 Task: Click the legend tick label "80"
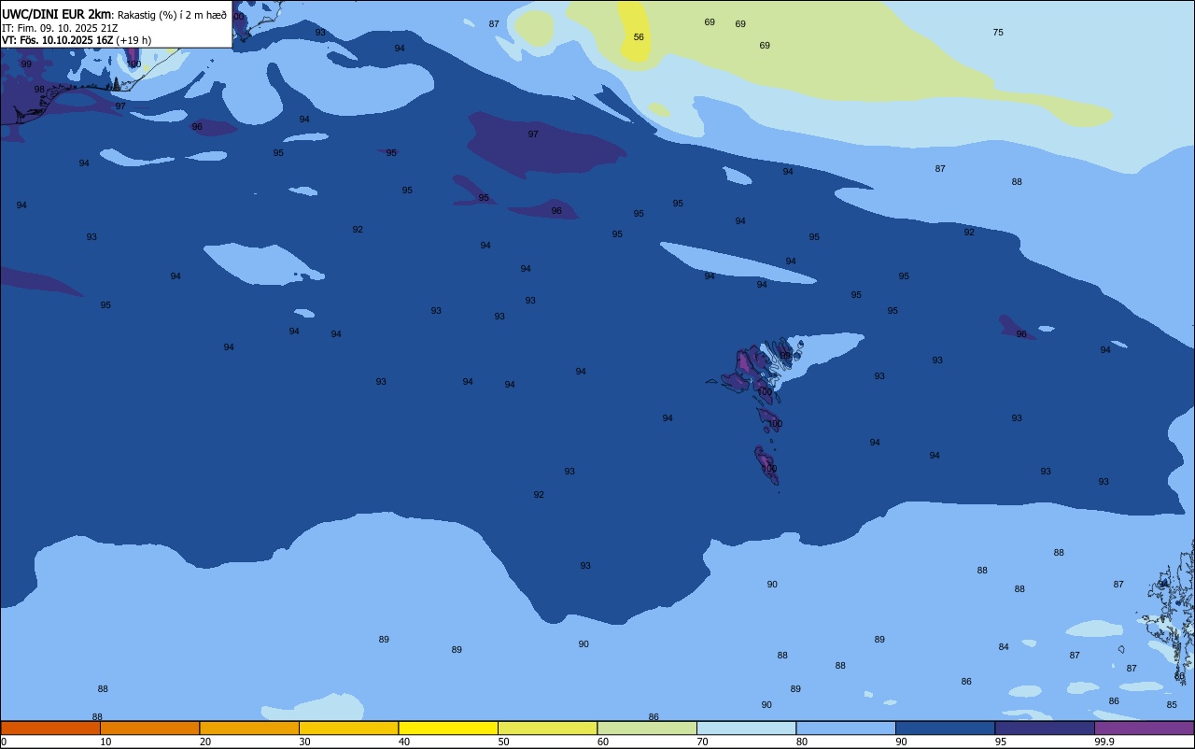tap(802, 742)
